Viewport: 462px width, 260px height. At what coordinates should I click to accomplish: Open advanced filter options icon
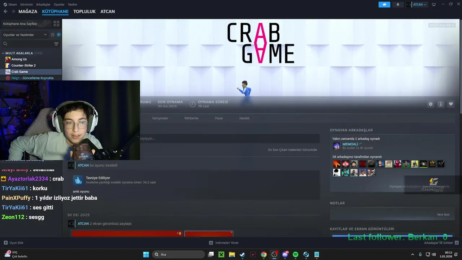point(56,44)
